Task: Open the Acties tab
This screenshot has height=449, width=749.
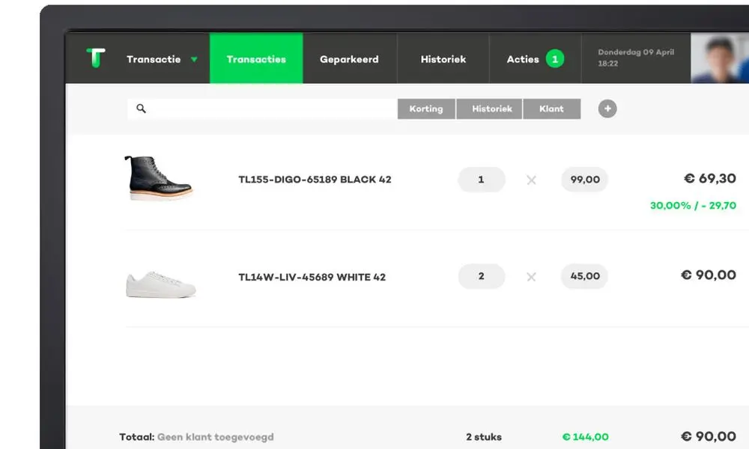Action: coord(523,59)
